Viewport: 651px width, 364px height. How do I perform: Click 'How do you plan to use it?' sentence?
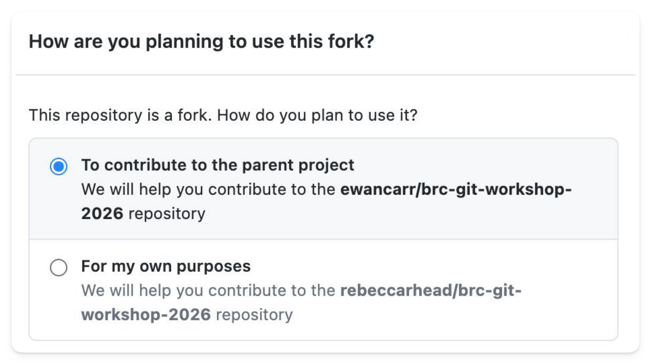(x=317, y=115)
